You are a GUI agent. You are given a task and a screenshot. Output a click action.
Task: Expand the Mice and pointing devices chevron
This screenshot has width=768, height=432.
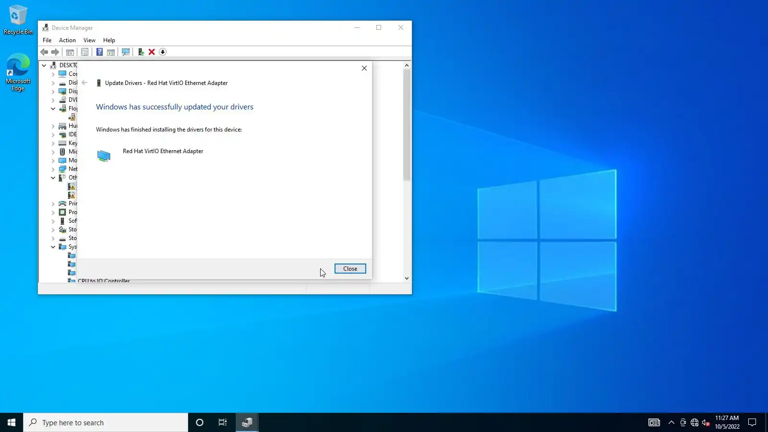[x=53, y=152]
